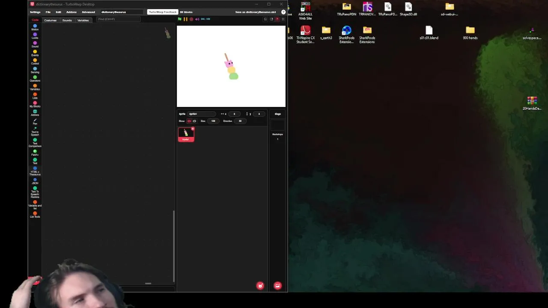This screenshot has height=308, width=548.
Task: Select the Looks block category
Action: tap(35, 36)
